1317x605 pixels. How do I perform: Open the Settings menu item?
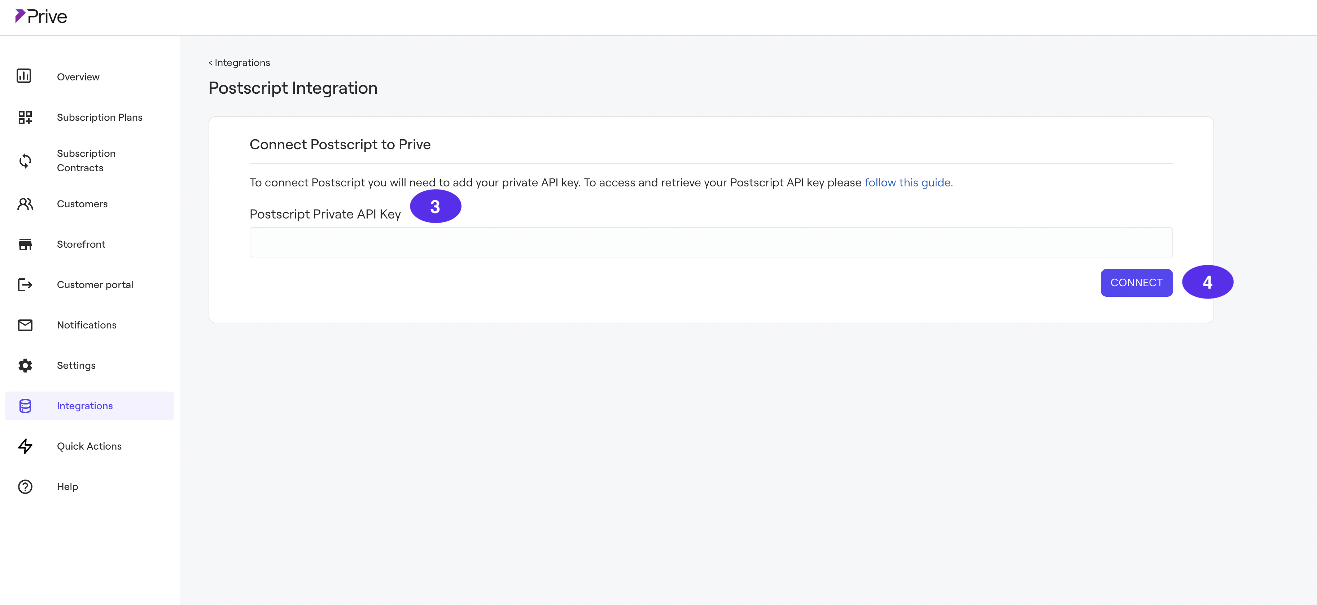coord(76,365)
